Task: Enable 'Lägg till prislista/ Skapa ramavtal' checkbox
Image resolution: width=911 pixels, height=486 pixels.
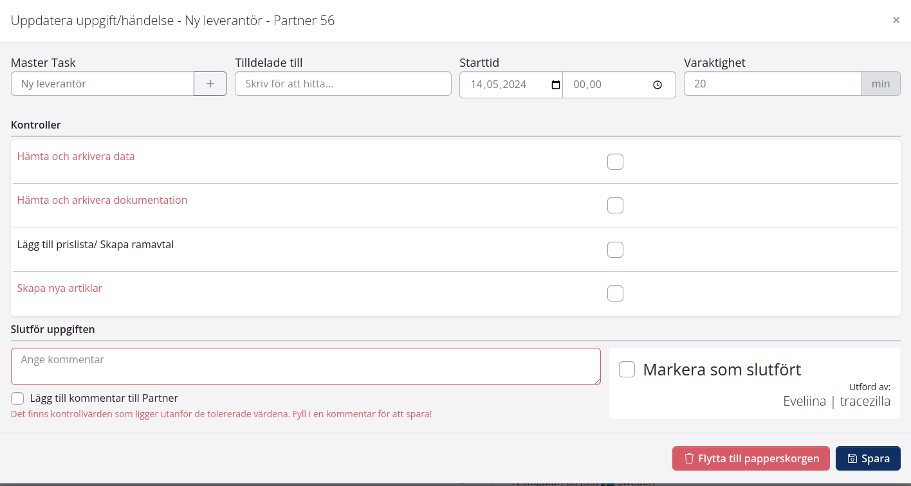Action: (x=615, y=249)
